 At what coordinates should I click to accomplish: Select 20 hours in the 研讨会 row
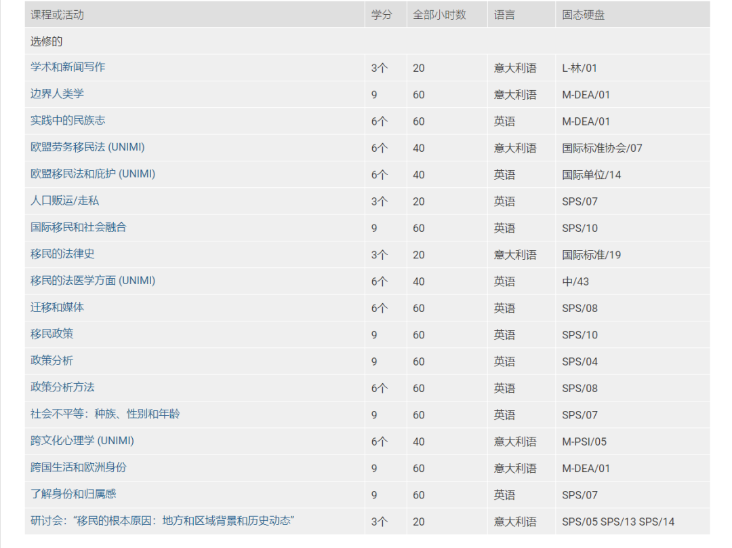coord(419,522)
